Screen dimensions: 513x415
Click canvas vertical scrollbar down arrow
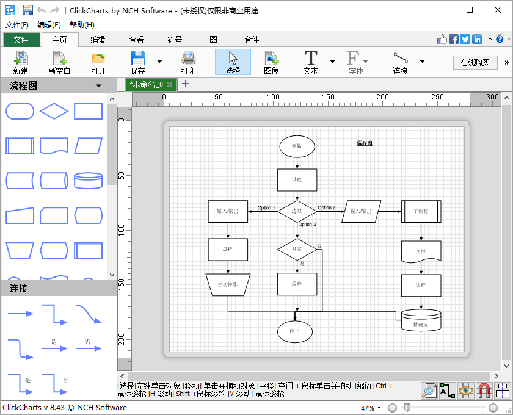[506, 366]
